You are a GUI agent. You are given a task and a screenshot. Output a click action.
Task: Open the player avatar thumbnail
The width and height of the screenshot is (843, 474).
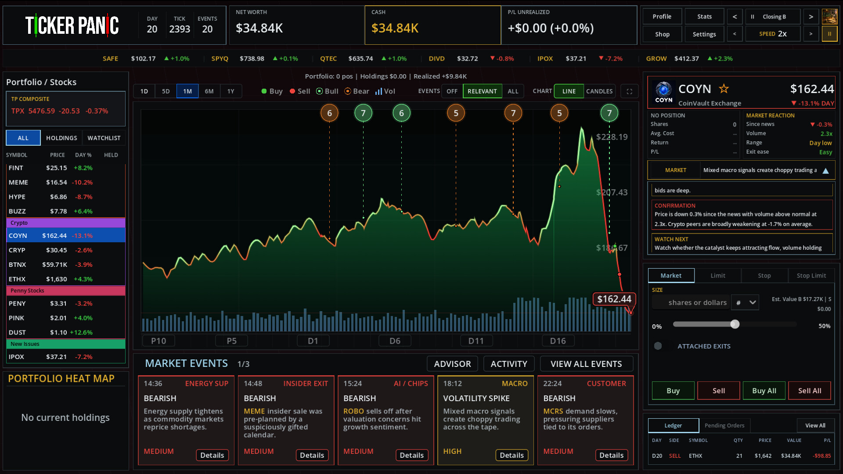[829, 17]
